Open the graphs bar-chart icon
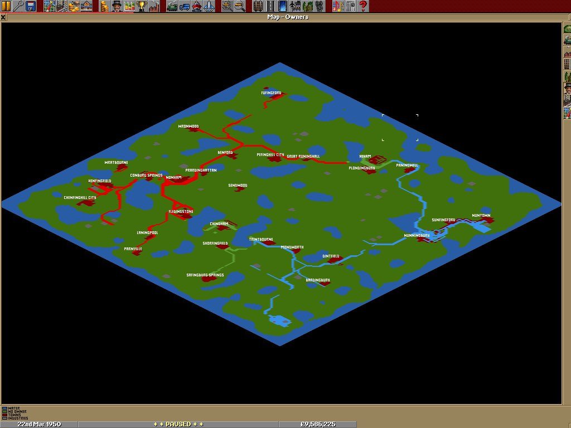The image size is (571, 428). [x=129, y=6]
